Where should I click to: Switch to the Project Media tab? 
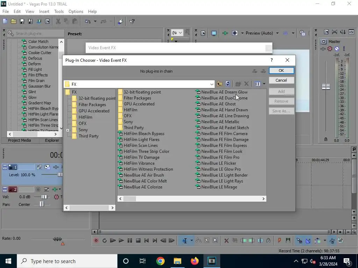(20, 140)
